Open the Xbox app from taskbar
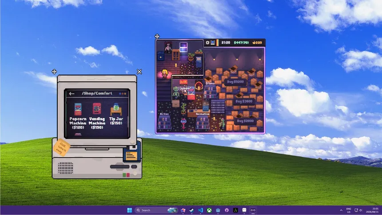 (209, 210)
